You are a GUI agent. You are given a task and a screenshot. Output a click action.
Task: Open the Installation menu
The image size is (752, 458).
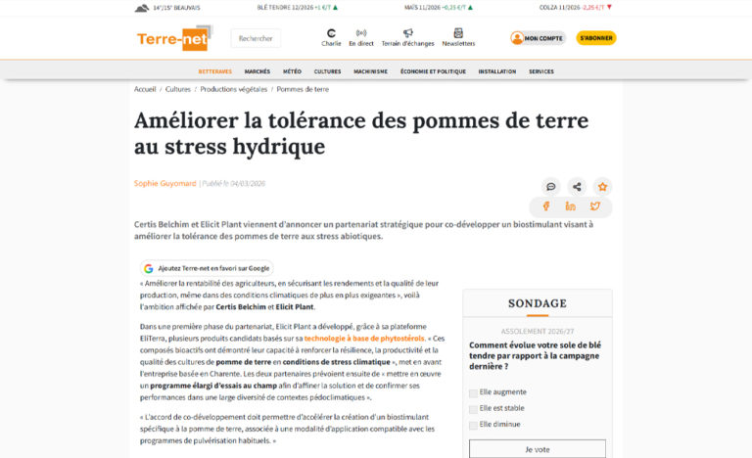pos(497,71)
